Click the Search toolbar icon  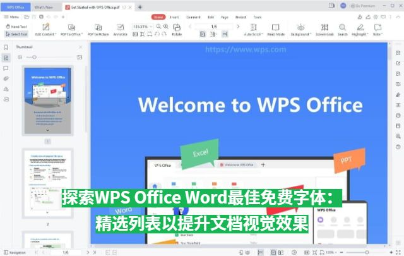pos(343,30)
